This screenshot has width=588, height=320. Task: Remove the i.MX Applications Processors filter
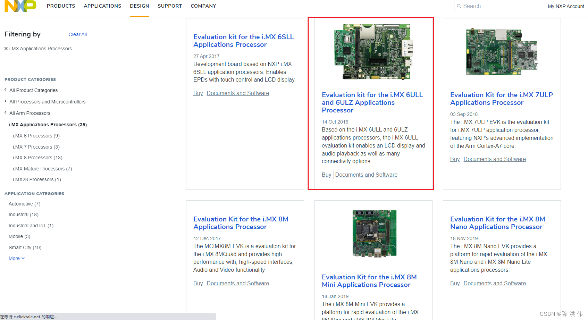[6, 49]
